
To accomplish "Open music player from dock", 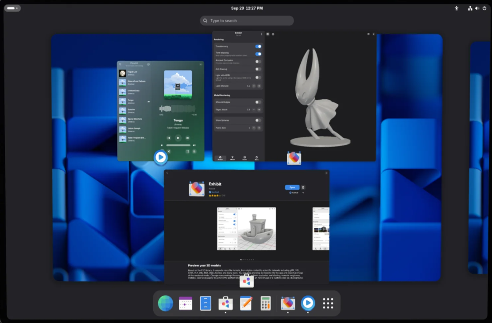I will 308,303.
